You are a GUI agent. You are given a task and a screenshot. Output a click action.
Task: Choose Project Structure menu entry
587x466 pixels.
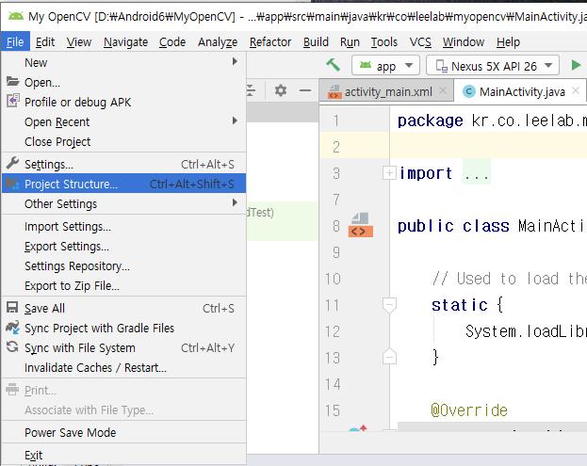pyautogui.click(x=71, y=184)
